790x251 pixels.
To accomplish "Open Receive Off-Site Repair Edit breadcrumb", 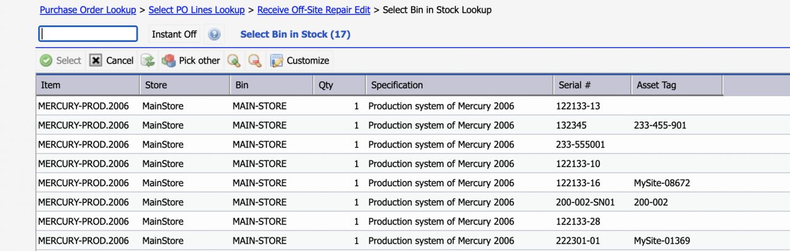I will tap(314, 10).
